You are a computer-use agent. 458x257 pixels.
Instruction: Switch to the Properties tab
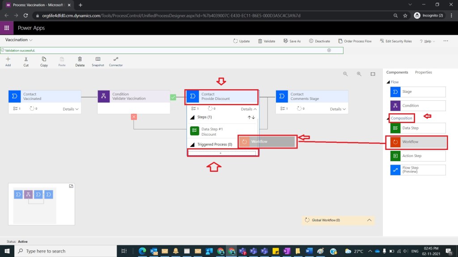(423, 72)
